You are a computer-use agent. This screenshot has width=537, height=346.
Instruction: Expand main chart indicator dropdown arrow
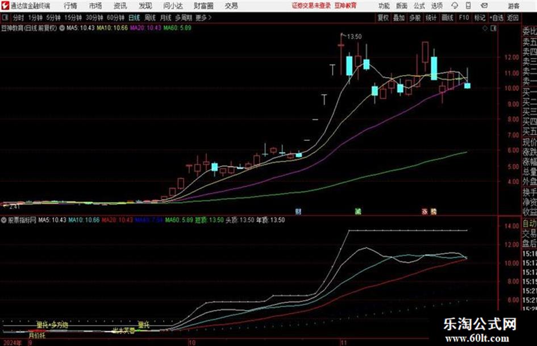pos(62,28)
